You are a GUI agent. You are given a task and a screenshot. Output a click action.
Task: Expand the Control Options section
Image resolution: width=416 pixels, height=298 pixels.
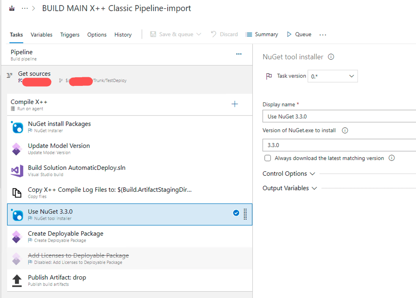(x=289, y=174)
